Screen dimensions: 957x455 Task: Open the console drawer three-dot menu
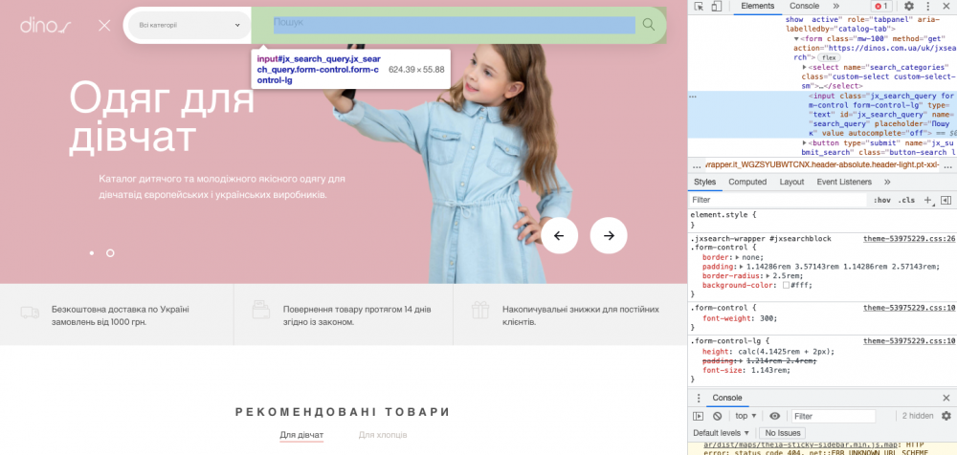point(699,398)
